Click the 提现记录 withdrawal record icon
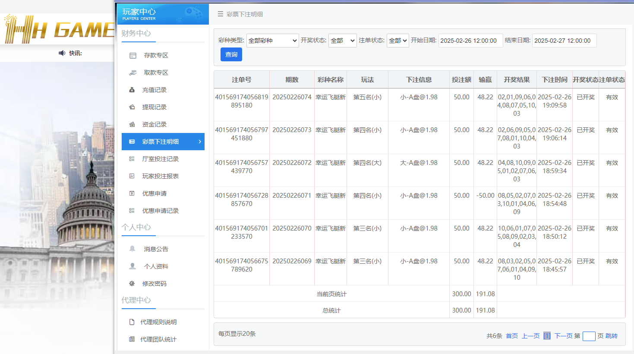Screen dimensions: 634x354 coord(133,107)
